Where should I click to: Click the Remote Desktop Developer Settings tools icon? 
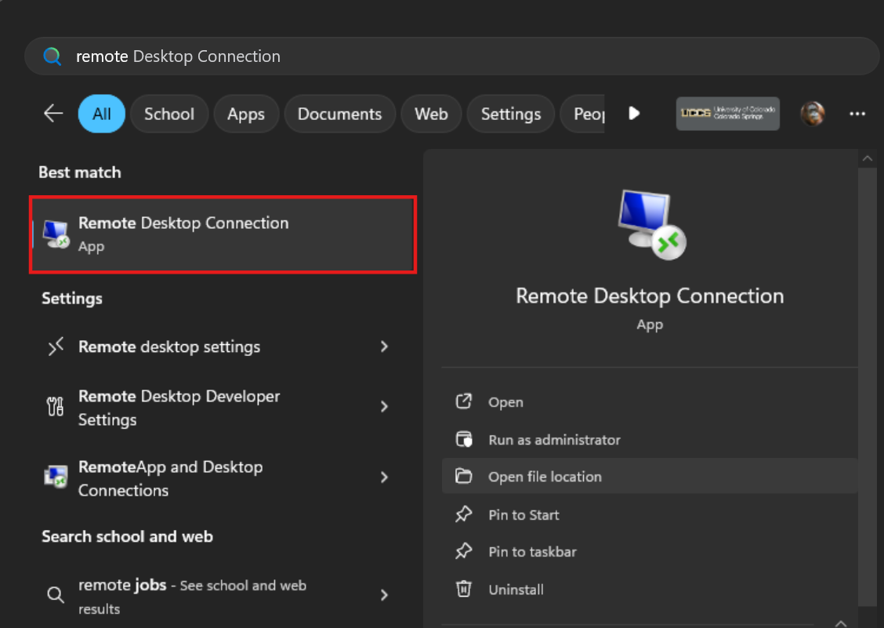55,406
